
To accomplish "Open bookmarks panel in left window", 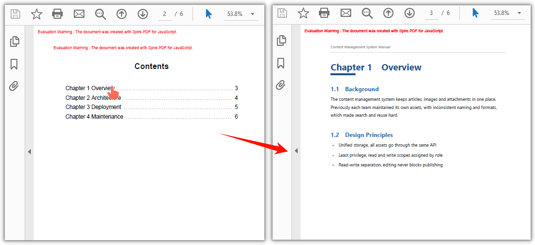I will point(14,64).
